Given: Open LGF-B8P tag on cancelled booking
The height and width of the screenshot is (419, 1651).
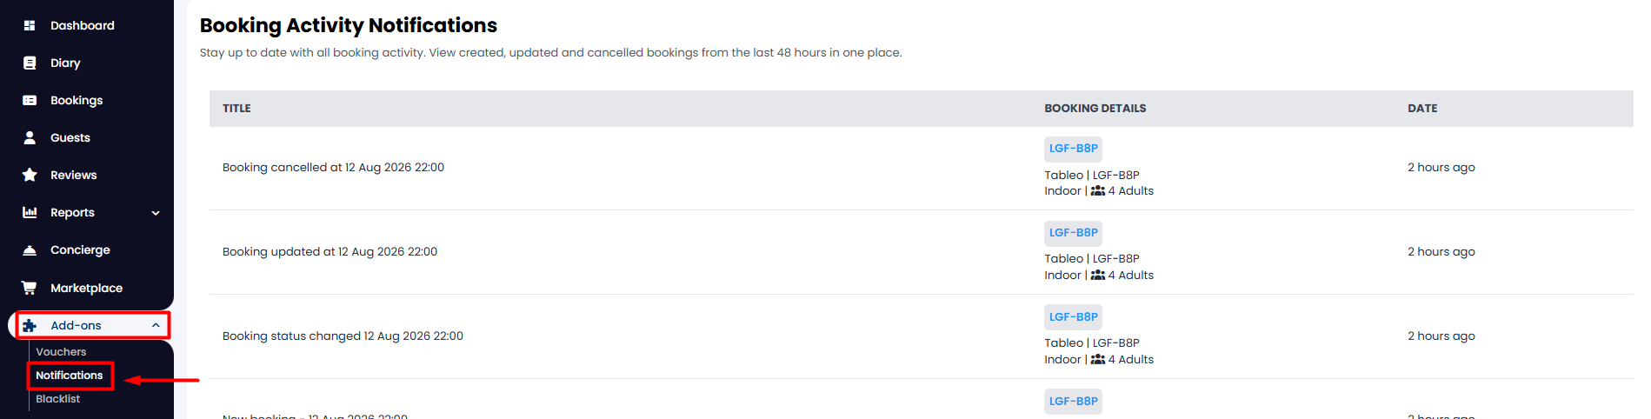Looking at the screenshot, I should [x=1073, y=149].
